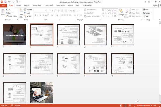Expand the Layout dropdown
This screenshot has height=107, width=161.
pos(28,10)
